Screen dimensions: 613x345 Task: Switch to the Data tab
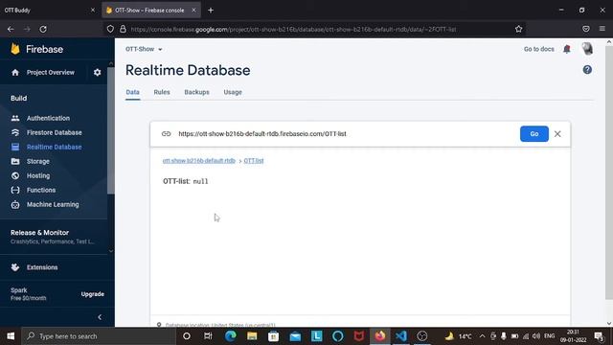(x=132, y=92)
